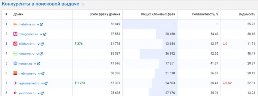The width and height of the screenshot is (258, 96).
Task: Click the mebhome.ru orange favicon
Action: pyautogui.click(x=15, y=73)
